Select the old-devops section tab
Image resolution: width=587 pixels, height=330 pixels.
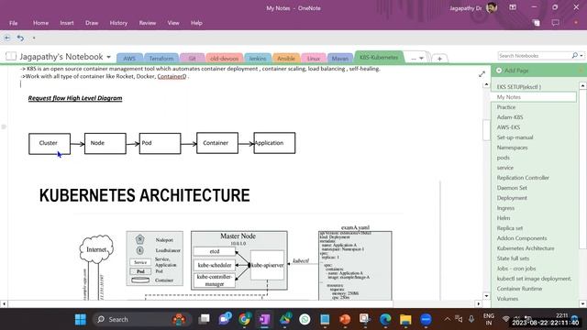(x=224, y=59)
